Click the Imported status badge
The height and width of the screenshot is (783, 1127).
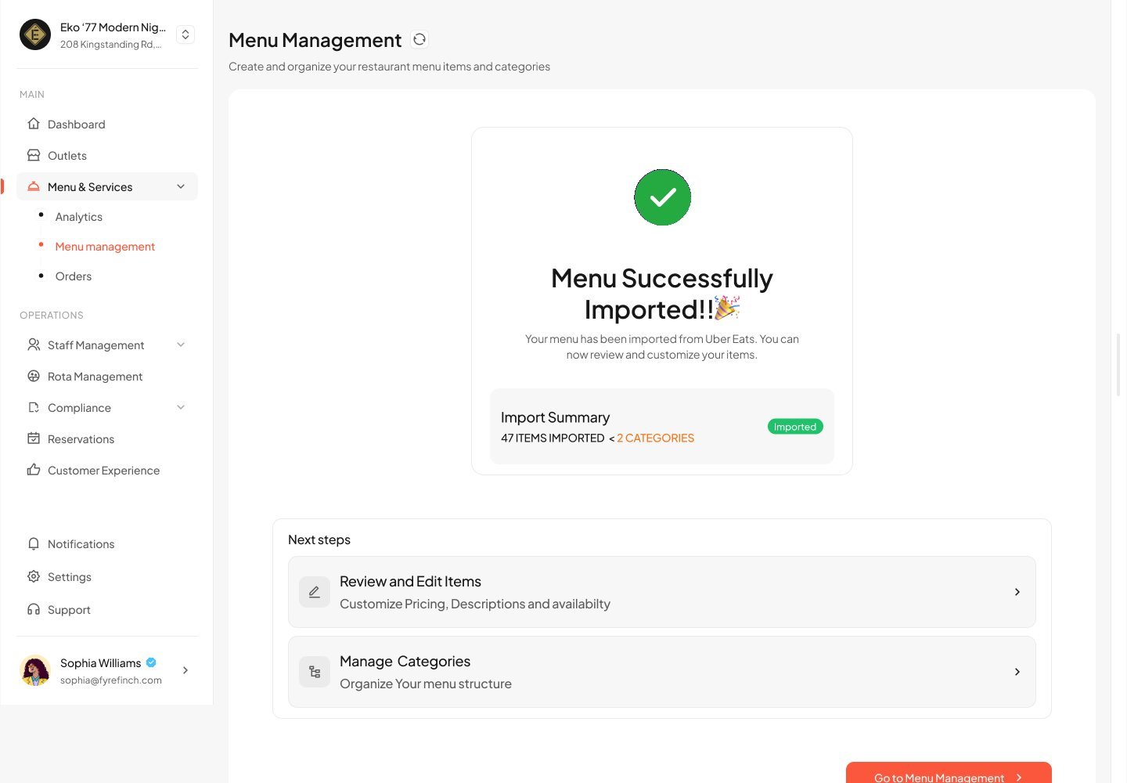click(795, 427)
